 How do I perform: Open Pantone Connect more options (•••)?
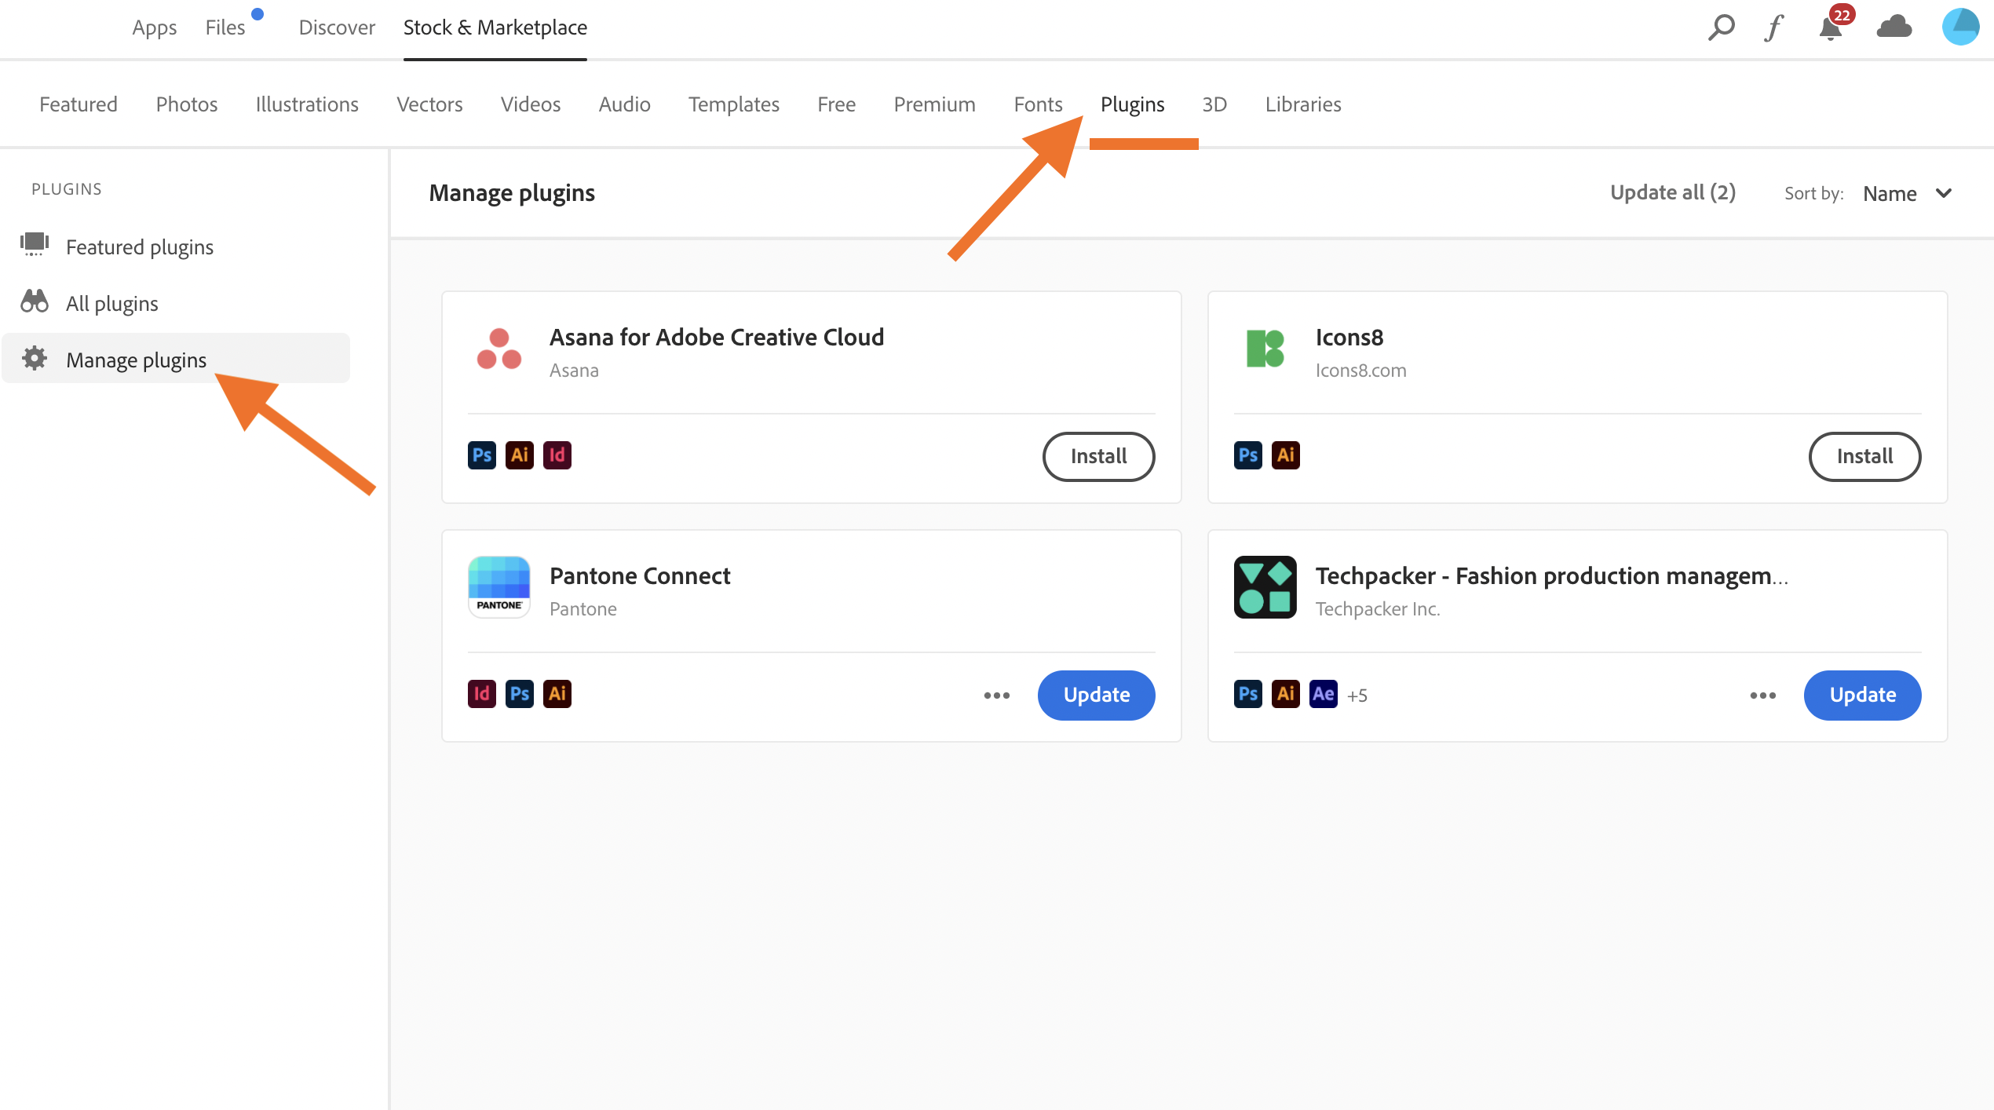(x=997, y=696)
